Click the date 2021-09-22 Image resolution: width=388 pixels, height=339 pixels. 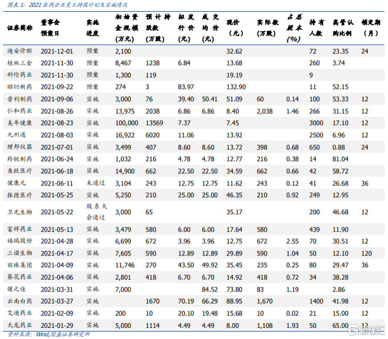pyautogui.click(x=57, y=87)
